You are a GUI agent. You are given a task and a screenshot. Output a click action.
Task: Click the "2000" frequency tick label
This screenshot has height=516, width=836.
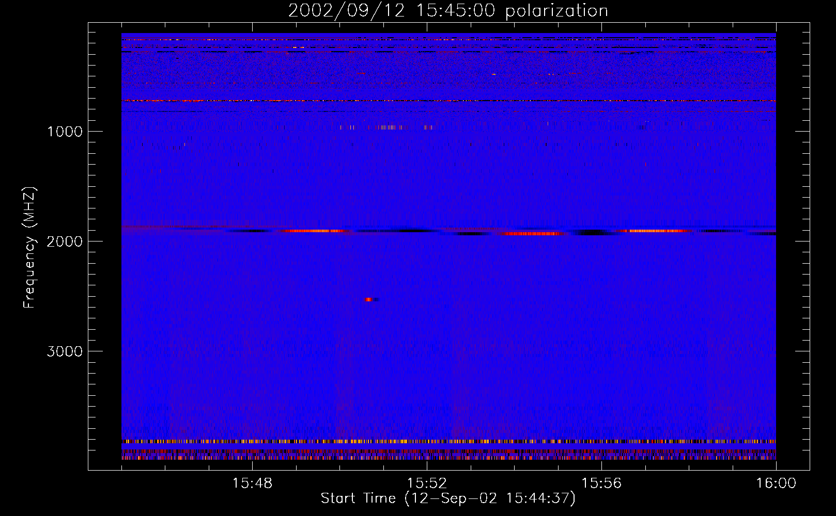(x=65, y=241)
